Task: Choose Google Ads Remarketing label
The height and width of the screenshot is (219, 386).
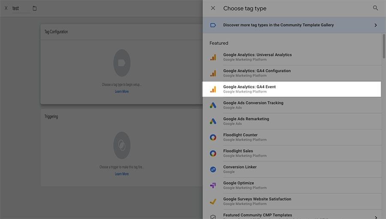Action: [x=246, y=119]
